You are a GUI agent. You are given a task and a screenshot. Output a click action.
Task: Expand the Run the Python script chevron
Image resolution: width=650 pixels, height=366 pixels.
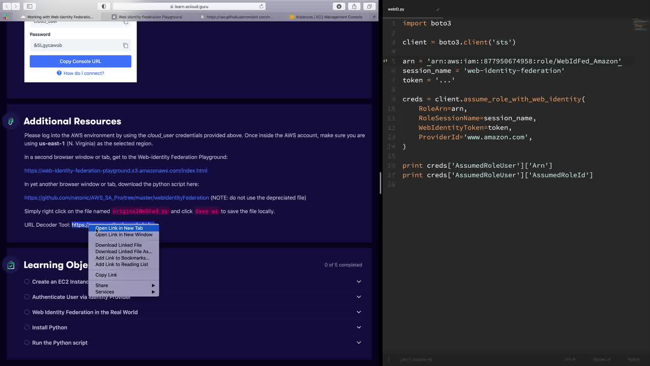coord(359,343)
